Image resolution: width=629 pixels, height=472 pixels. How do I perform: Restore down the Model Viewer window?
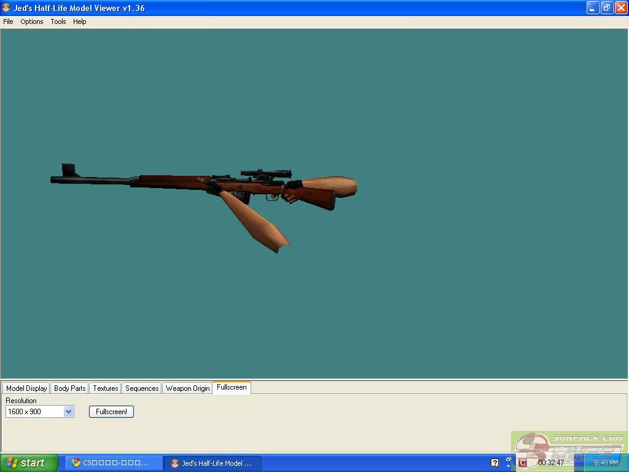(x=606, y=7)
